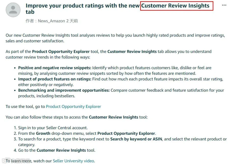Click the author's gray avatar icon

[13, 10]
